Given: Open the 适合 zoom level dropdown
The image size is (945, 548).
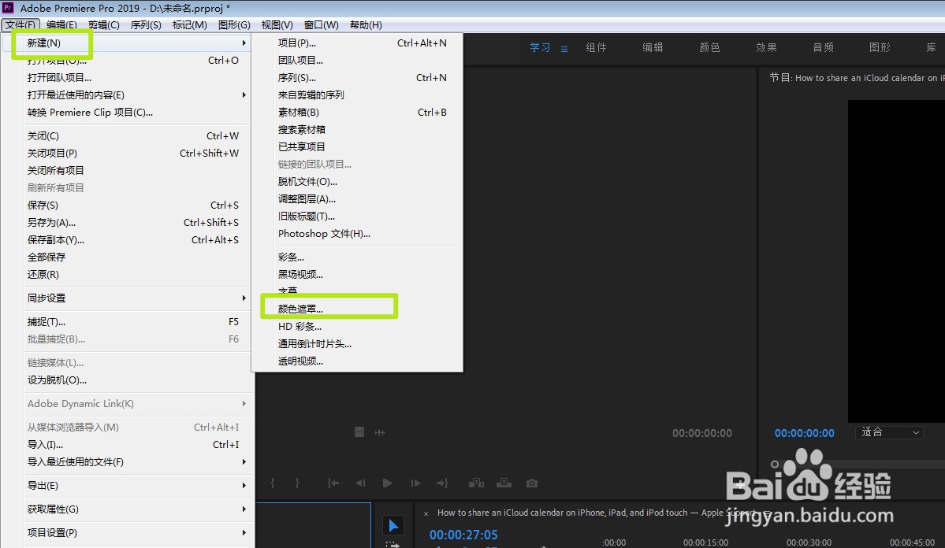Looking at the screenshot, I should point(889,432).
